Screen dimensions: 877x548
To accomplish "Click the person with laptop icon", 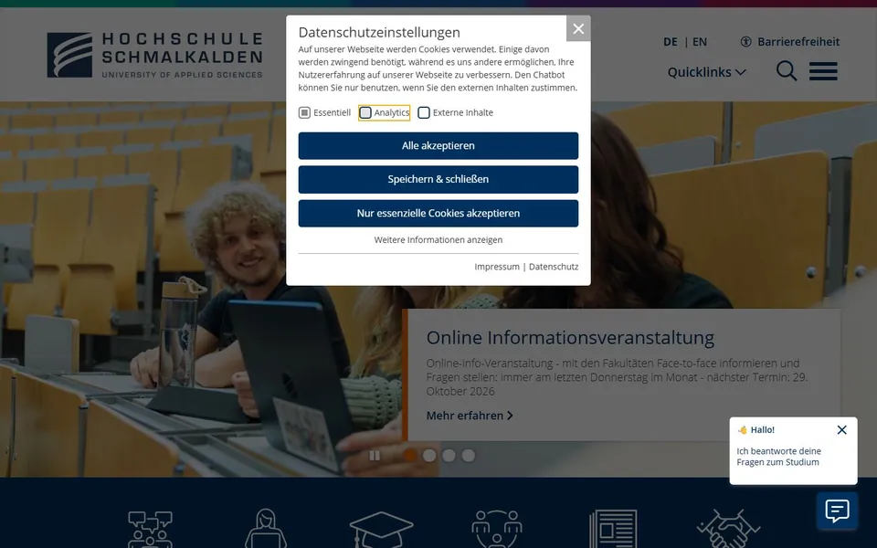I will coord(266,529).
